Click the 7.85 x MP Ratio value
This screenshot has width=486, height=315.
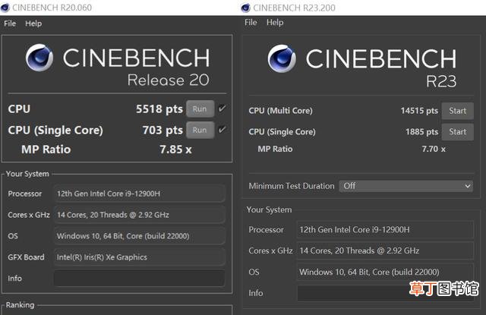click(x=175, y=150)
